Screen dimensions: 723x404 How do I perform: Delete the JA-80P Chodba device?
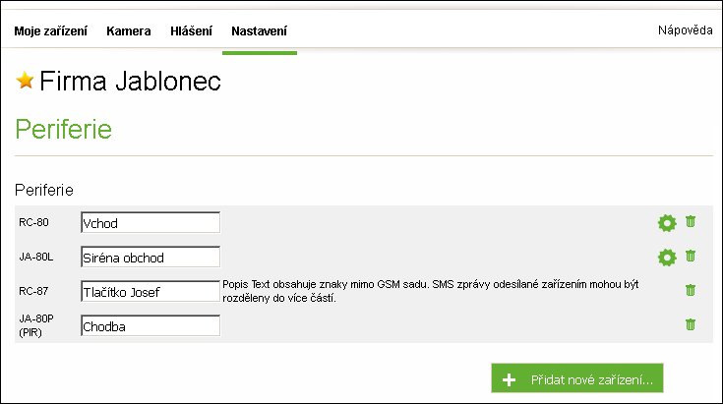(x=691, y=324)
